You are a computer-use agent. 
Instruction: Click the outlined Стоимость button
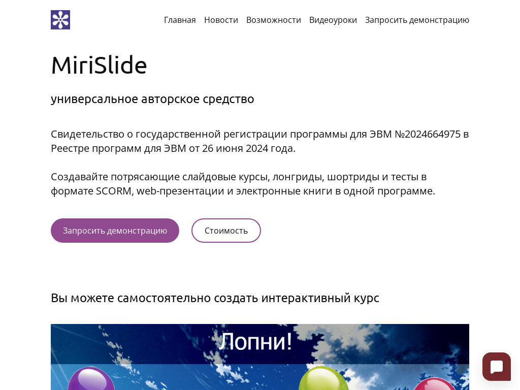(x=226, y=231)
